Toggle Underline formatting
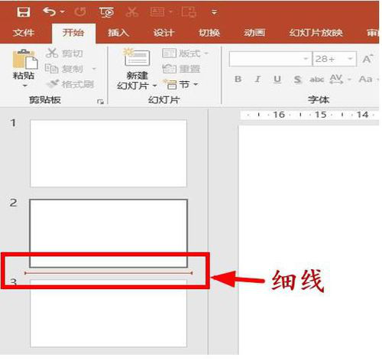This screenshot has height=364, width=382. pos(277,80)
